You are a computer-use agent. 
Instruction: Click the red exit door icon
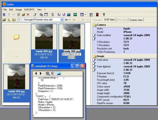[x=97, y=15]
